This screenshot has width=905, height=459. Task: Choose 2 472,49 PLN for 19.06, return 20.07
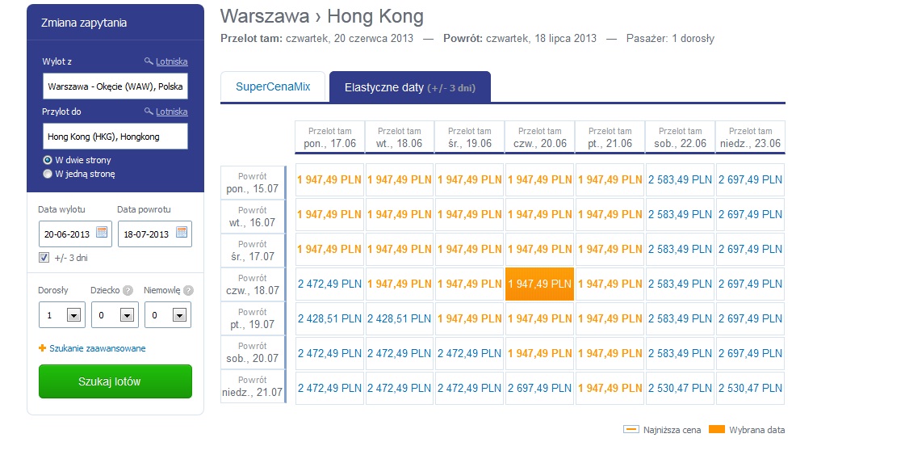[470, 353]
